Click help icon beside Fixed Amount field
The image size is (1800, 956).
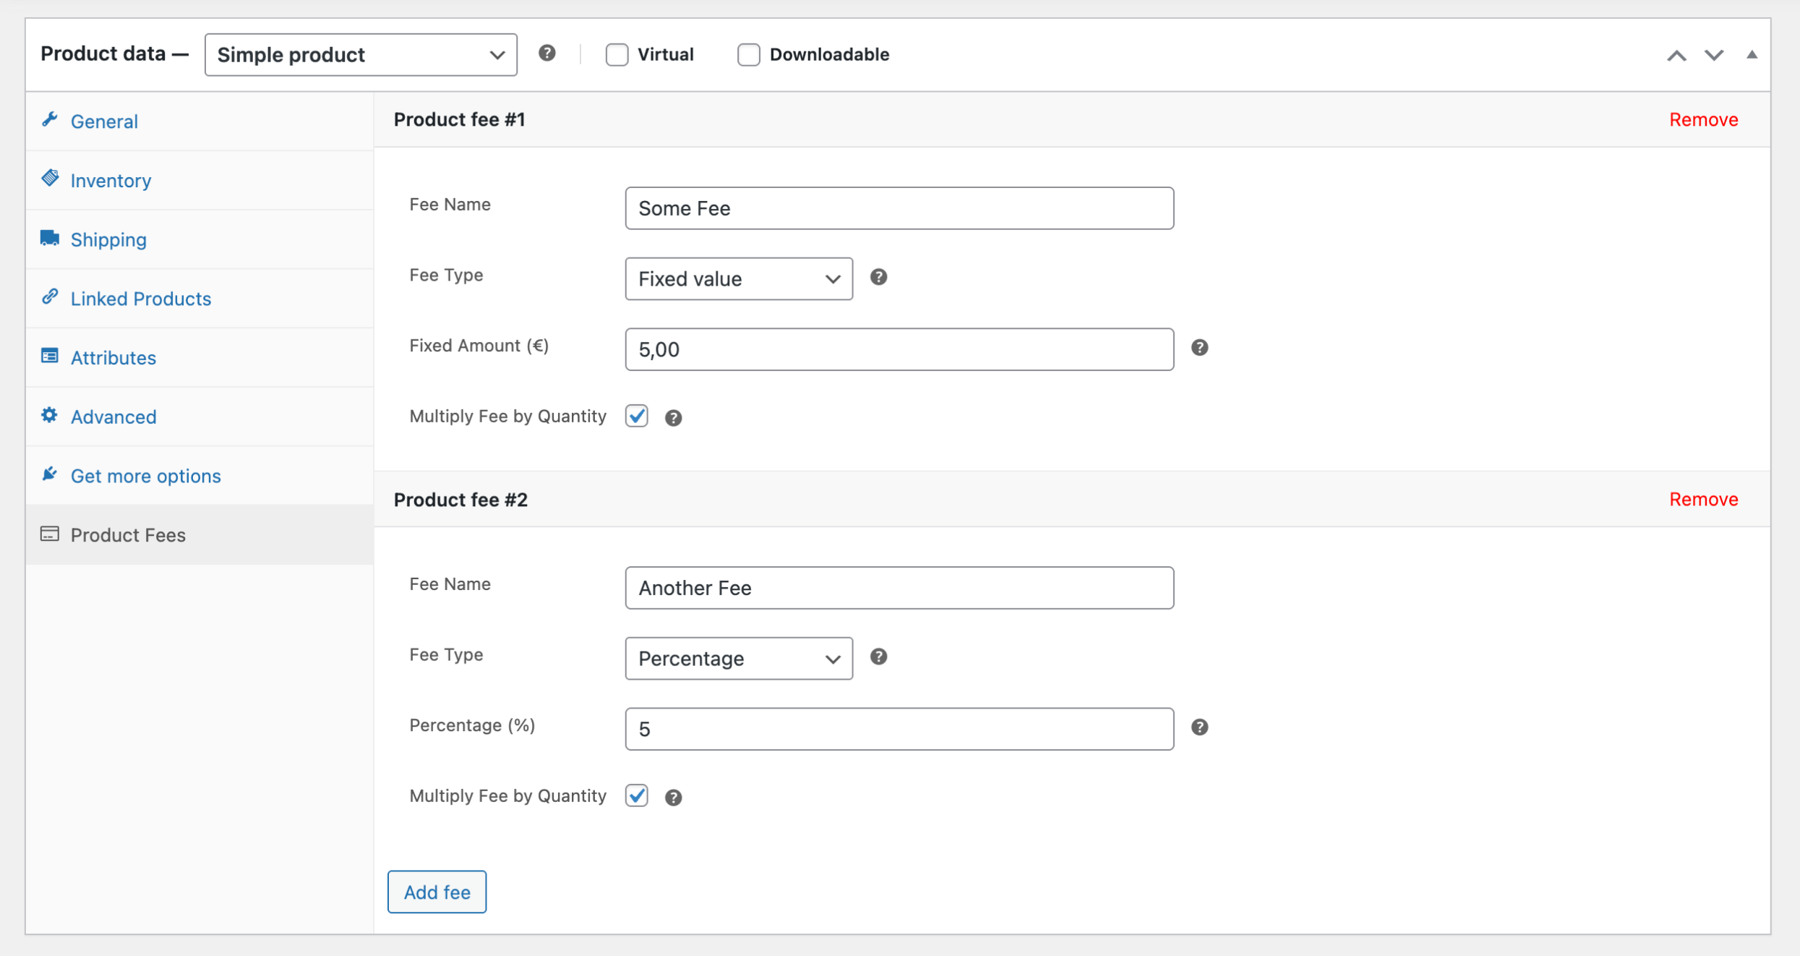pos(1199,348)
